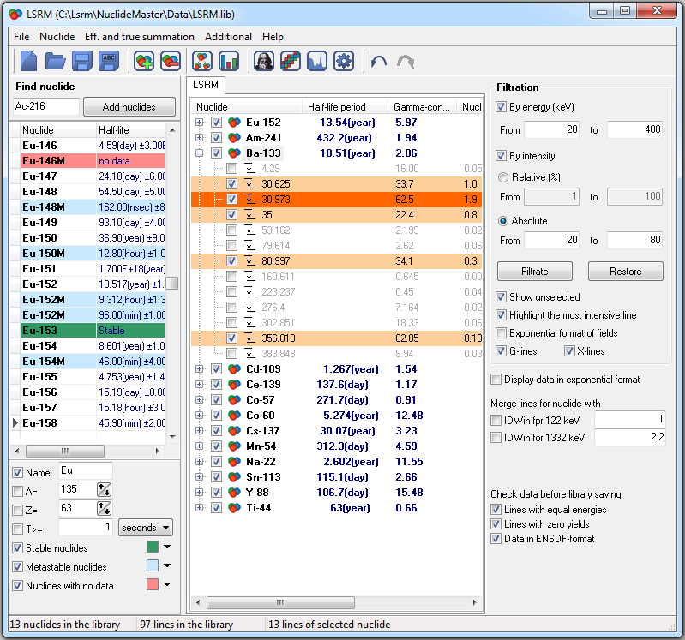Click the new library file icon

tap(29, 61)
